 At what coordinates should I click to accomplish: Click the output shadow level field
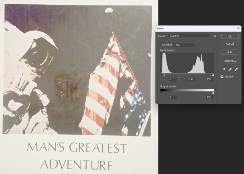point(172,97)
